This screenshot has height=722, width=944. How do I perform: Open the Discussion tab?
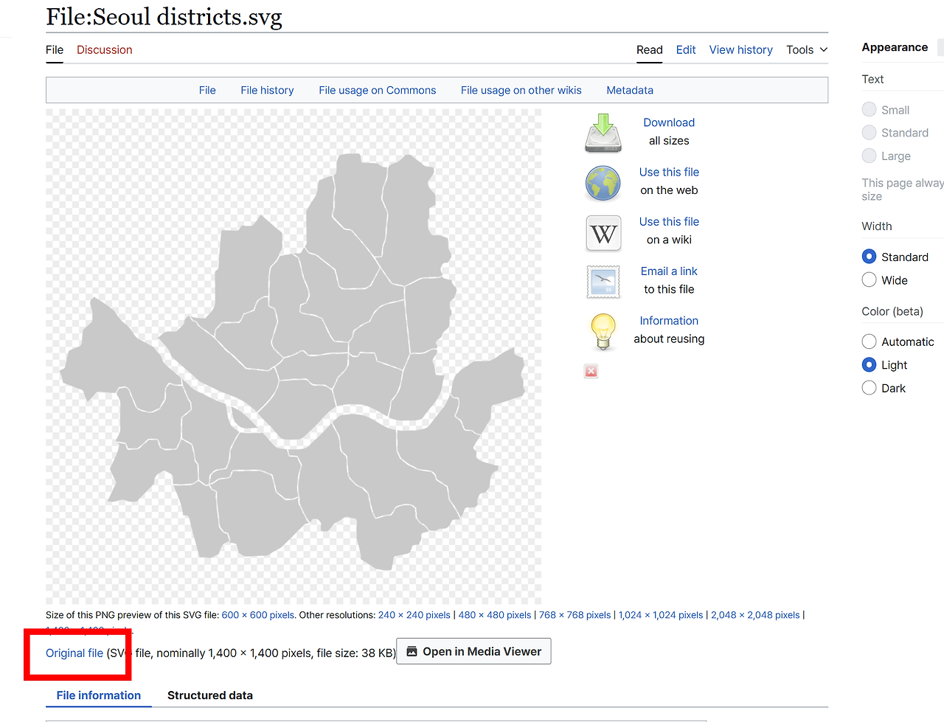click(x=105, y=49)
